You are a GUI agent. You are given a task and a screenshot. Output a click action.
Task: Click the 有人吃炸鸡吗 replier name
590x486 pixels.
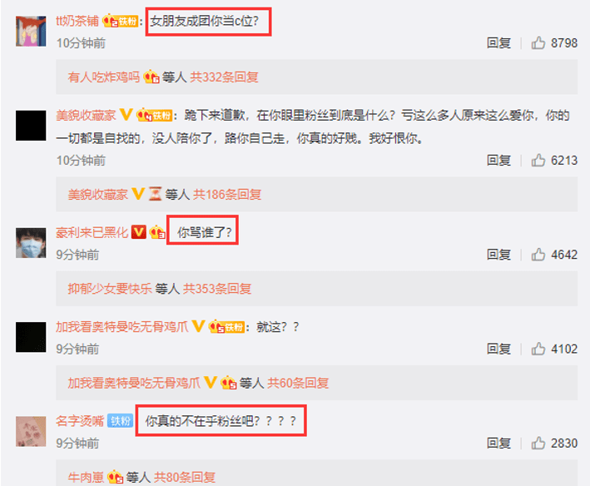(104, 77)
